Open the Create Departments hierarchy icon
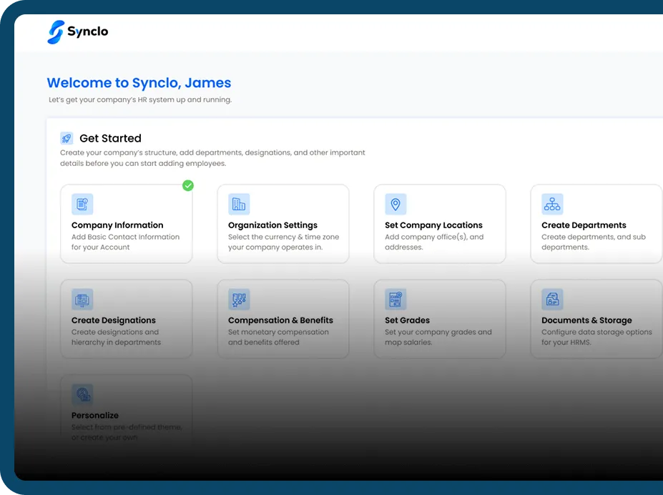 tap(552, 204)
